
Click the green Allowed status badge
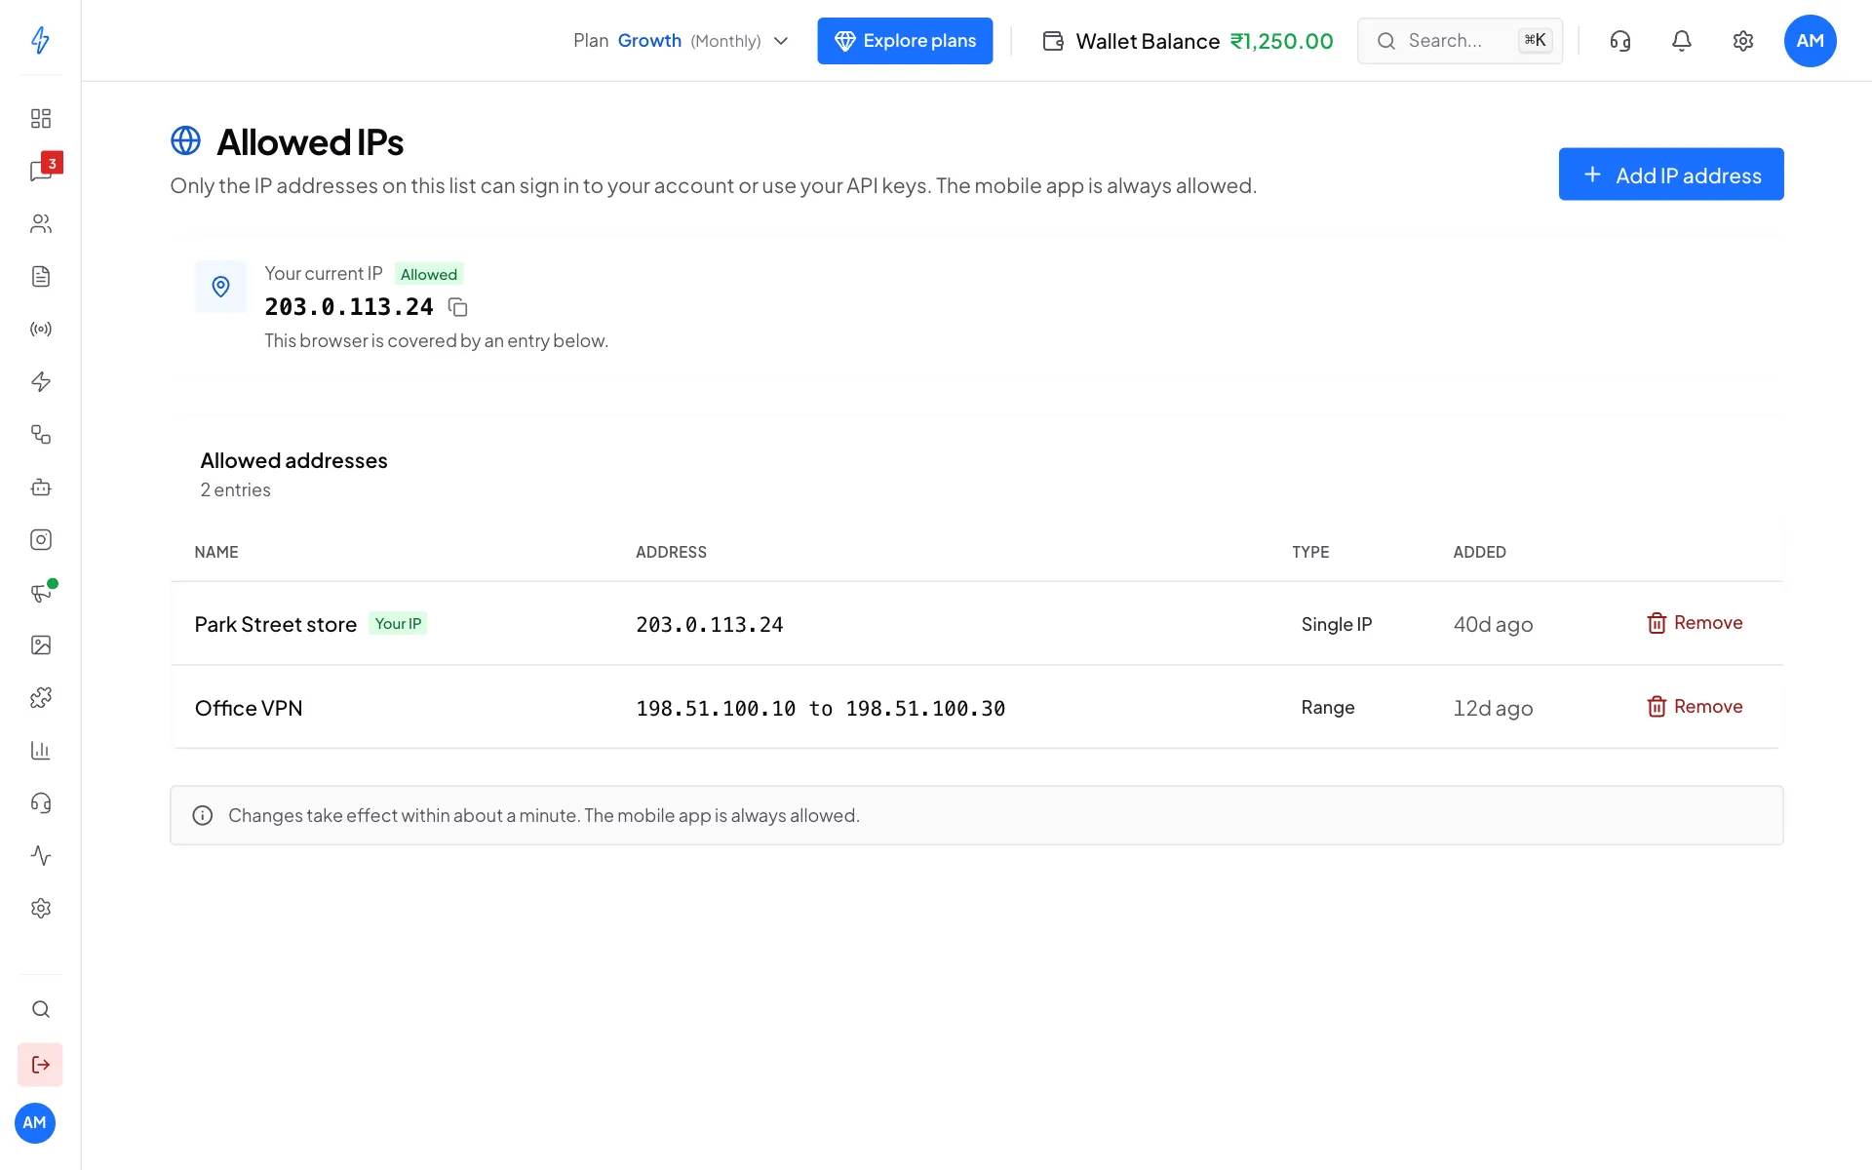tap(429, 274)
